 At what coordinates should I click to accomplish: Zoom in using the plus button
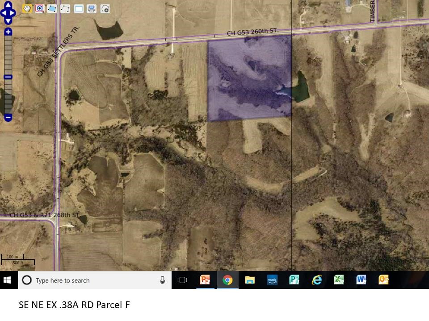pyautogui.click(x=8, y=32)
